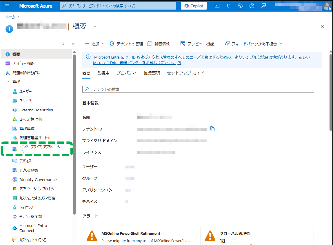This screenshot has height=245, width=333.
Task: Open the Microsoft Entra admin center link
Action: [201, 60]
